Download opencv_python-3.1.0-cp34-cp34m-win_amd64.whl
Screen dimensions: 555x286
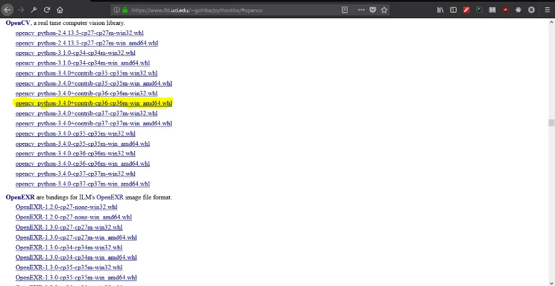pos(83,63)
